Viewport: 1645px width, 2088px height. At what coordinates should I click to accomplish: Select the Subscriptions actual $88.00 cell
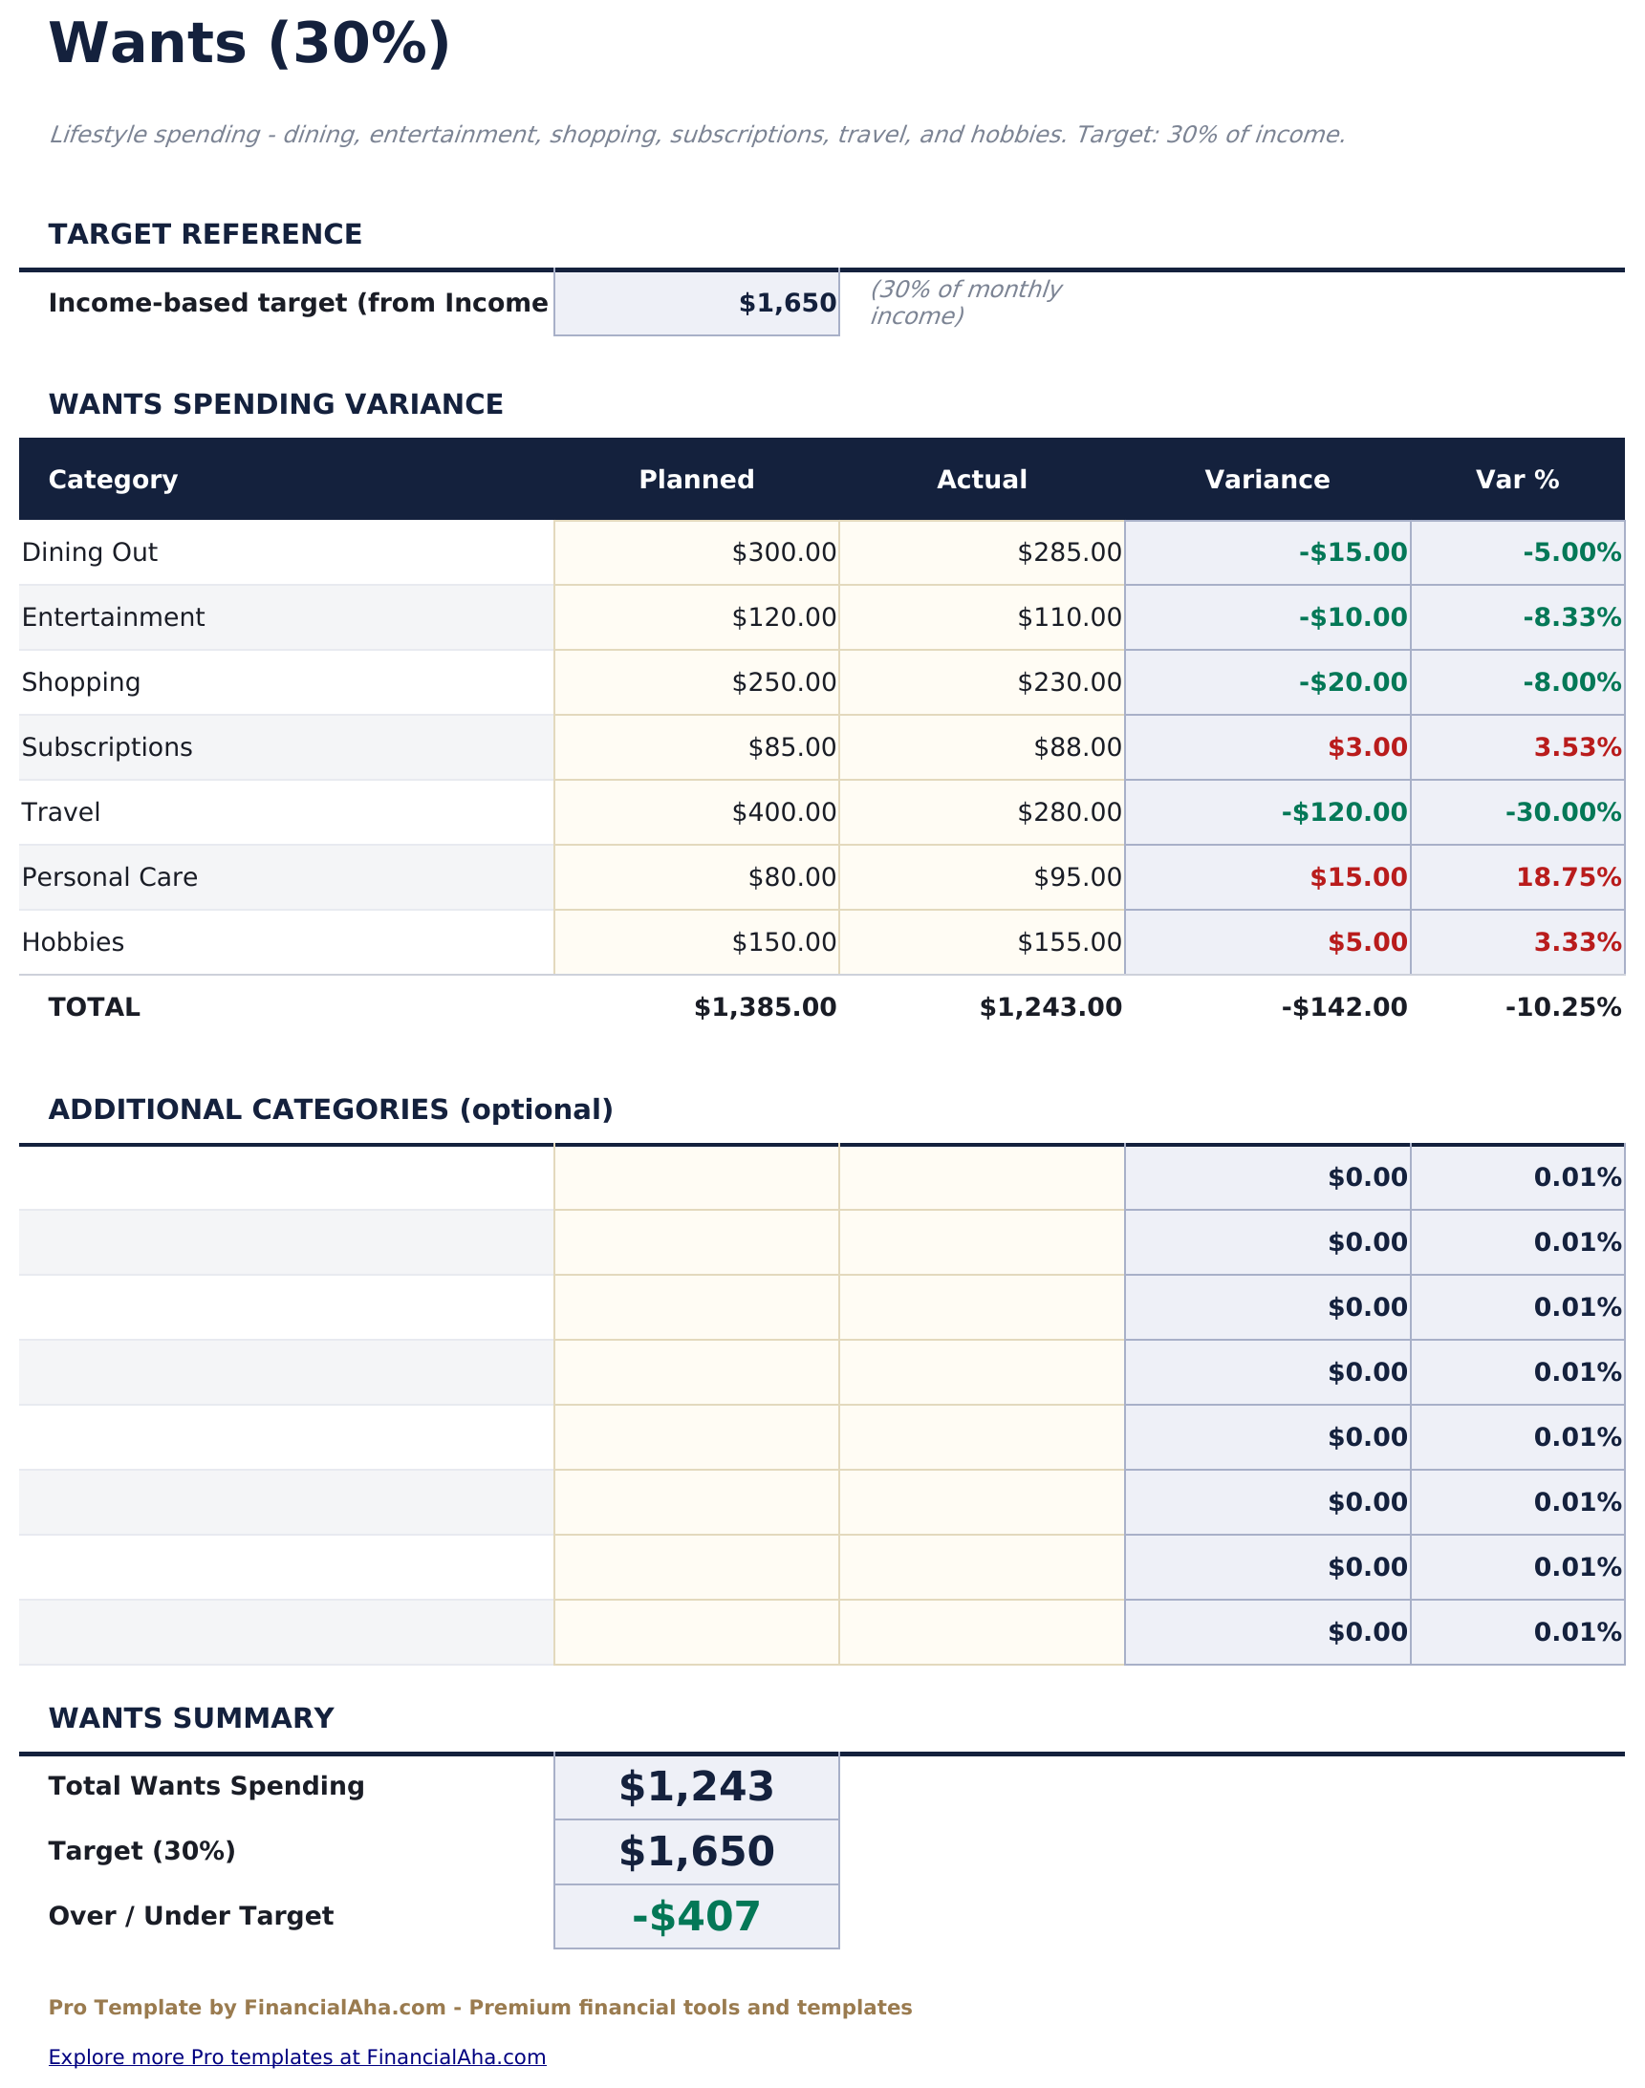point(981,747)
